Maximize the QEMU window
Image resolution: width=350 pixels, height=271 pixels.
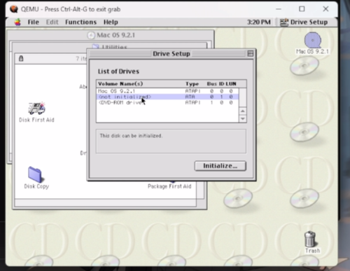tap(302, 9)
